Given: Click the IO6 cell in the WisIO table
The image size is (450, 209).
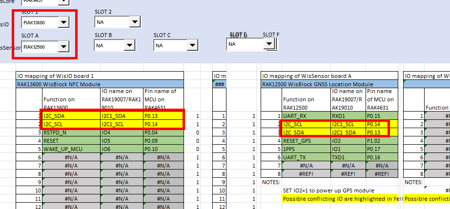Looking at the screenshot, I should pos(121,149).
